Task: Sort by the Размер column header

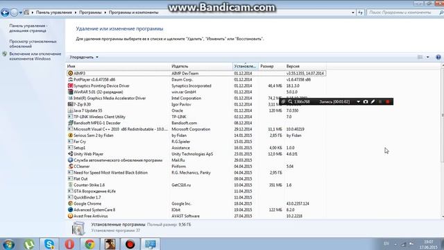Action: coord(271,66)
